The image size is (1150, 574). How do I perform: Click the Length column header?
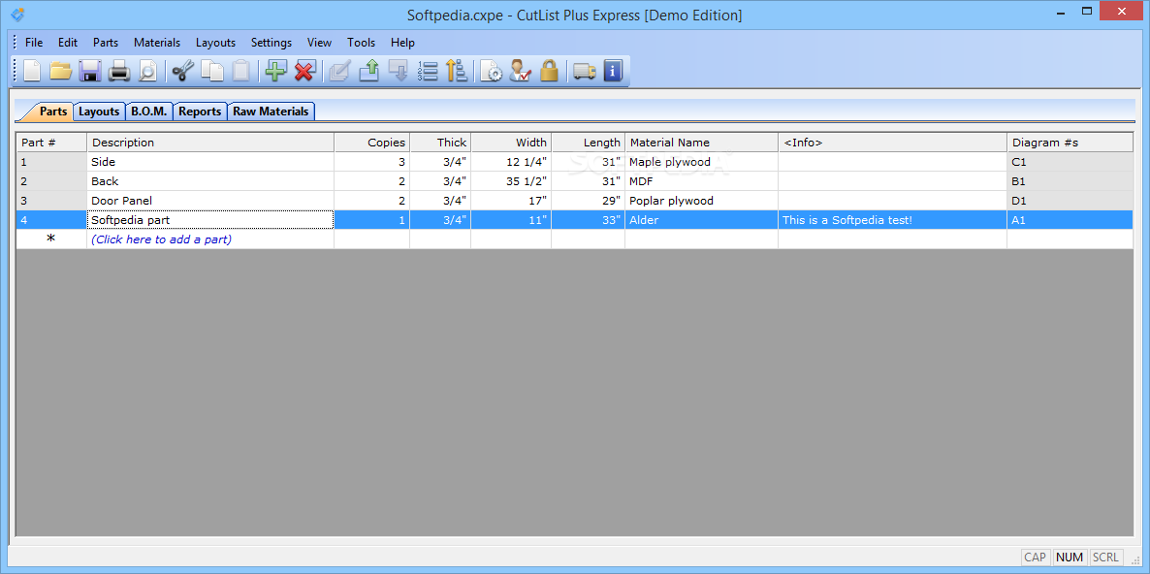pos(588,143)
